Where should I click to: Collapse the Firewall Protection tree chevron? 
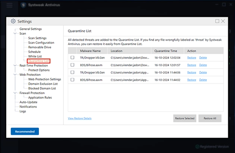click(15, 93)
